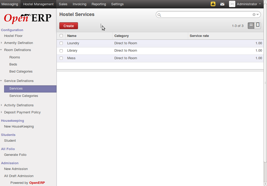
Task: Click the scrollbar down arrow
Action: click(x=265, y=184)
